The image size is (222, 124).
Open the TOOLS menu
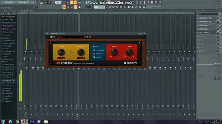point(28,2)
